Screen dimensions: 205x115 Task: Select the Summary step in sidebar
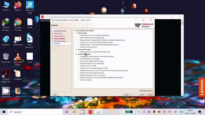[57, 43]
